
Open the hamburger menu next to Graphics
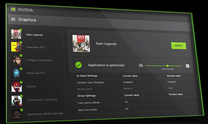[x=13, y=19]
